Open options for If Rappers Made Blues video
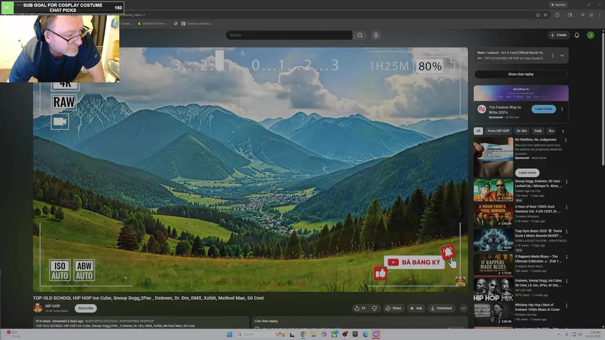 click(566, 257)
